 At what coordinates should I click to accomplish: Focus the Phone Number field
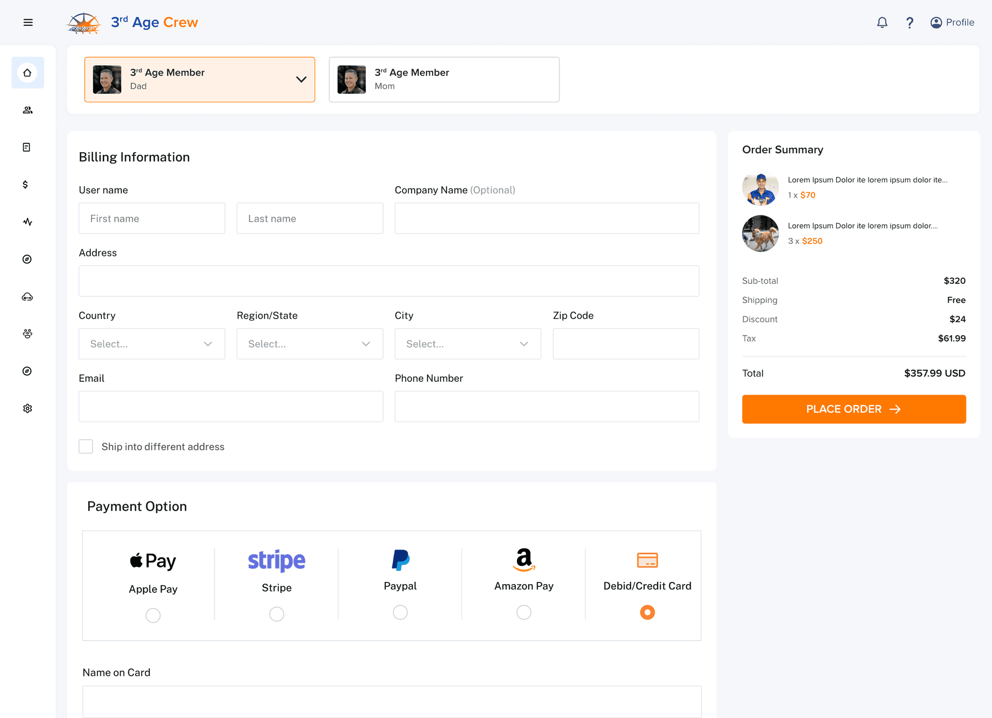tap(547, 407)
